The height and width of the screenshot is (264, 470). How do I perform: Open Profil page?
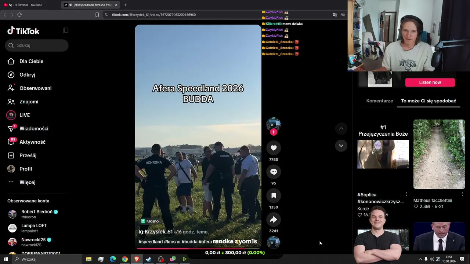pos(20,169)
